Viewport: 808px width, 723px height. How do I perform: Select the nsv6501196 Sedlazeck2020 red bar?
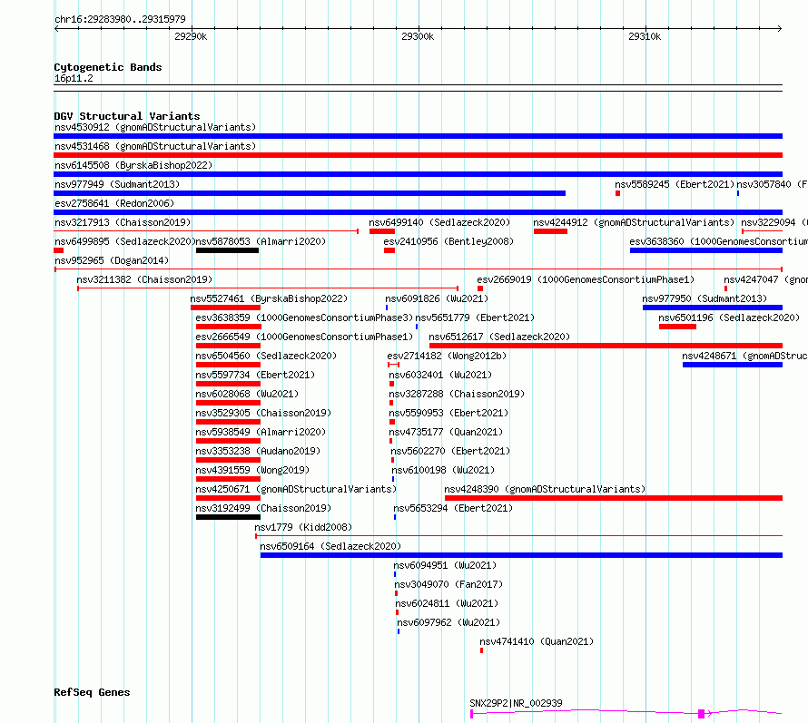[x=677, y=327]
